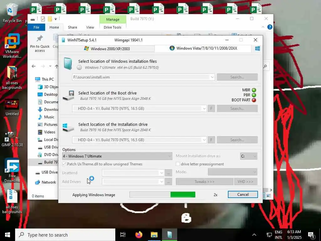Click the installation files disc icon
This screenshot has height=241, width=321.
68,63
